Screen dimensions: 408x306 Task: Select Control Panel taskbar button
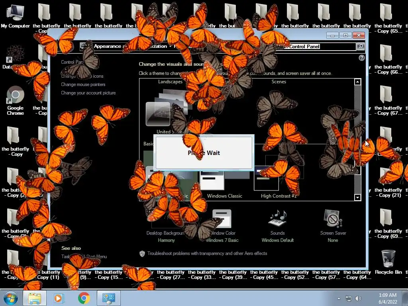(108, 298)
